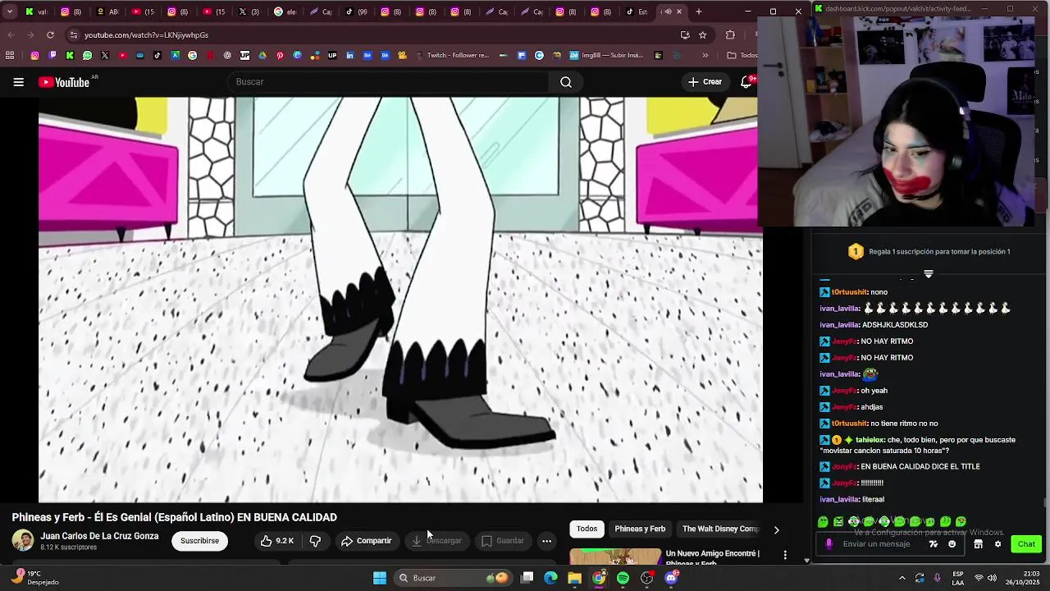Image resolution: width=1050 pixels, height=591 pixels.
Task: Open the purple microphone icon in chat input
Action: pyautogui.click(x=829, y=544)
